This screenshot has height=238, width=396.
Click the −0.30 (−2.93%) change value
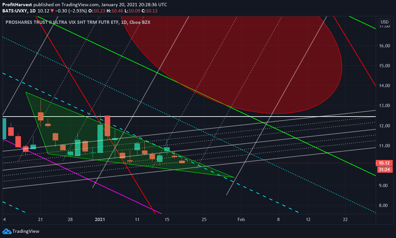tap(71, 11)
